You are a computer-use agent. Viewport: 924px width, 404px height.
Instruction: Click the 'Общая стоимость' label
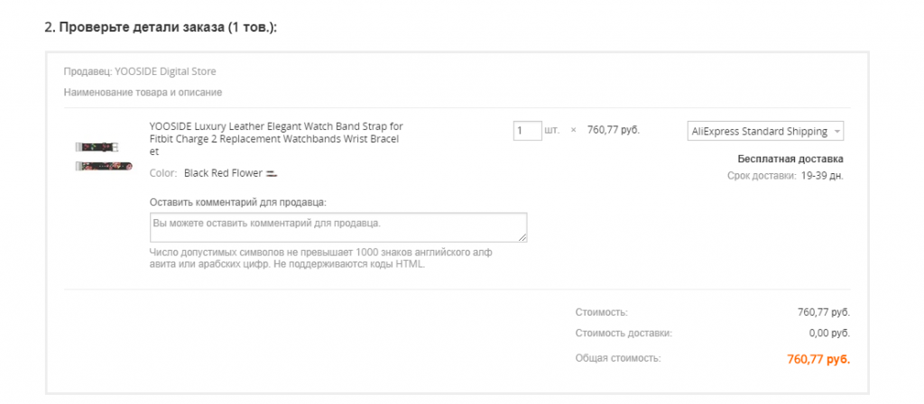(617, 359)
